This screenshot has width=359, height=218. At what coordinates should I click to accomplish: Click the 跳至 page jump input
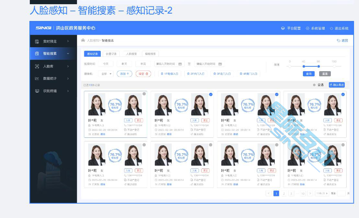(x=342, y=193)
